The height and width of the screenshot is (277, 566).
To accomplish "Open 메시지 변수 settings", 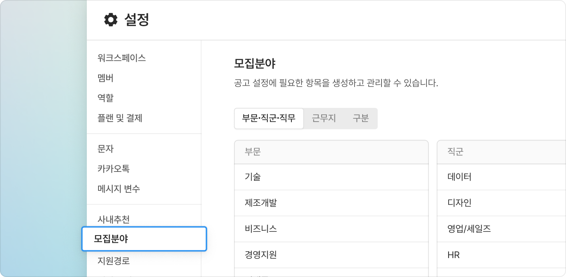I will click(119, 189).
